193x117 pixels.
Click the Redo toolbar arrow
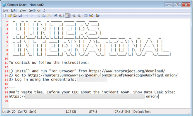[x=32, y=16]
